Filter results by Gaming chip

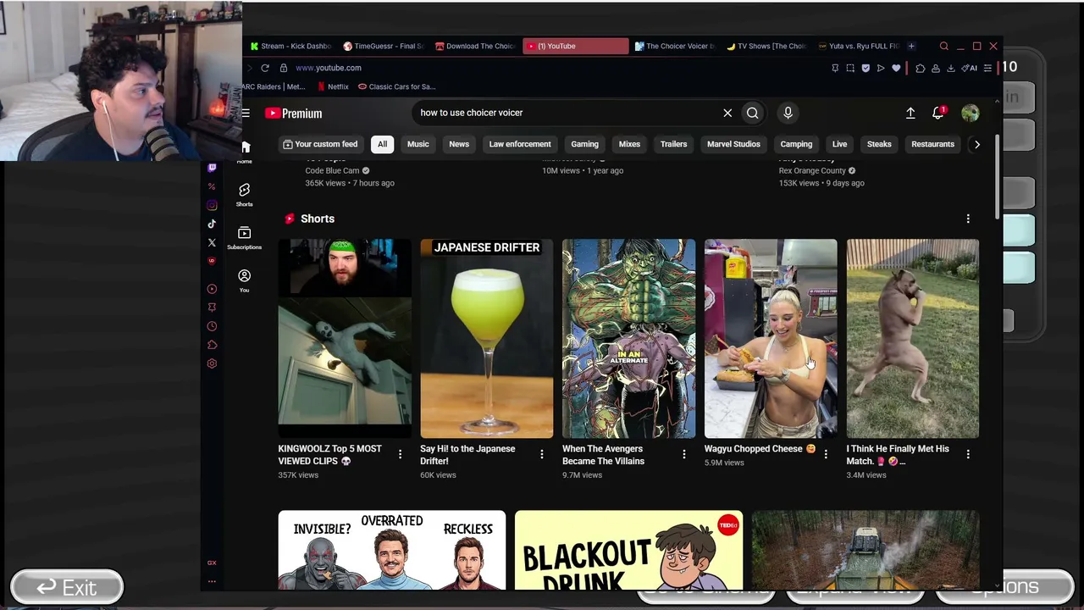pyautogui.click(x=584, y=144)
